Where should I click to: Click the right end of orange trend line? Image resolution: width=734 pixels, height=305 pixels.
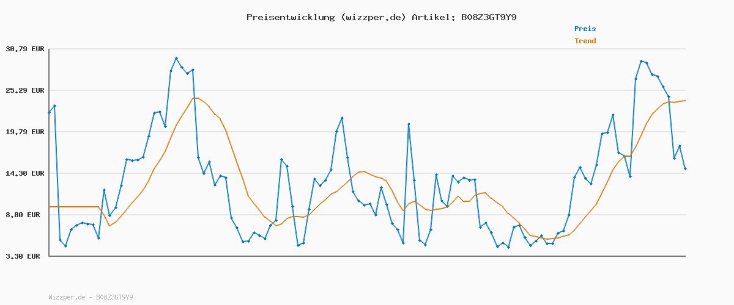point(684,101)
